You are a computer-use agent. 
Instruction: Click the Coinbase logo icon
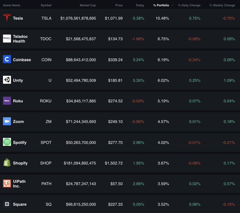pyautogui.click(x=7, y=59)
